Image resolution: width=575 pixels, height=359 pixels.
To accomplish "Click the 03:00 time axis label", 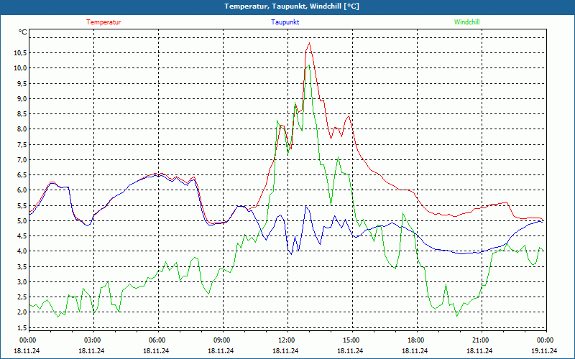I will [93, 340].
